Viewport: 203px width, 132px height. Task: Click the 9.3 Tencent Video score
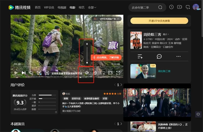coord(20,103)
